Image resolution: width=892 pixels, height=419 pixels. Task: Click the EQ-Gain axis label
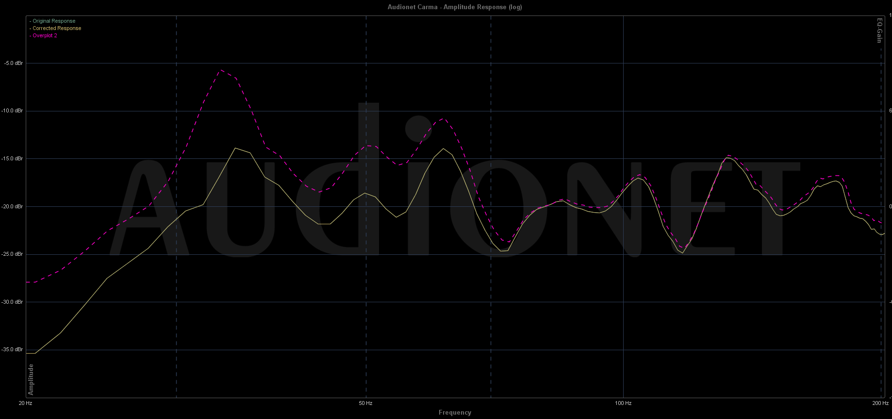click(879, 31)
